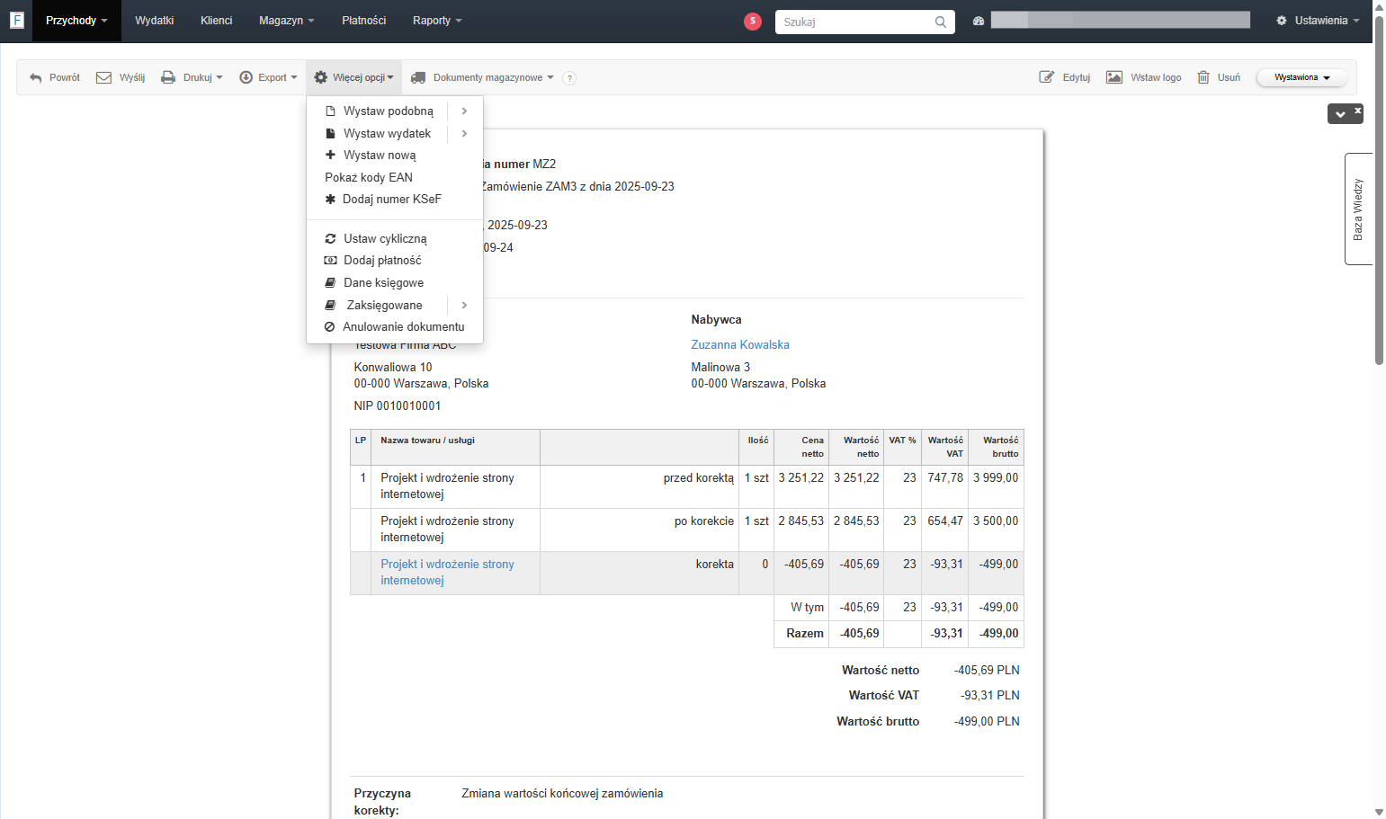This screenshot has width=1386, height=819.
Task: Go to Wydatki section
Action: pos(155,21)
